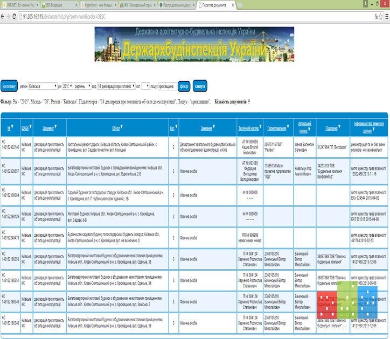Viewport: 390px width, 339px height.
Task: Open the Chrome hamburger menu
Action: (387, 17)
